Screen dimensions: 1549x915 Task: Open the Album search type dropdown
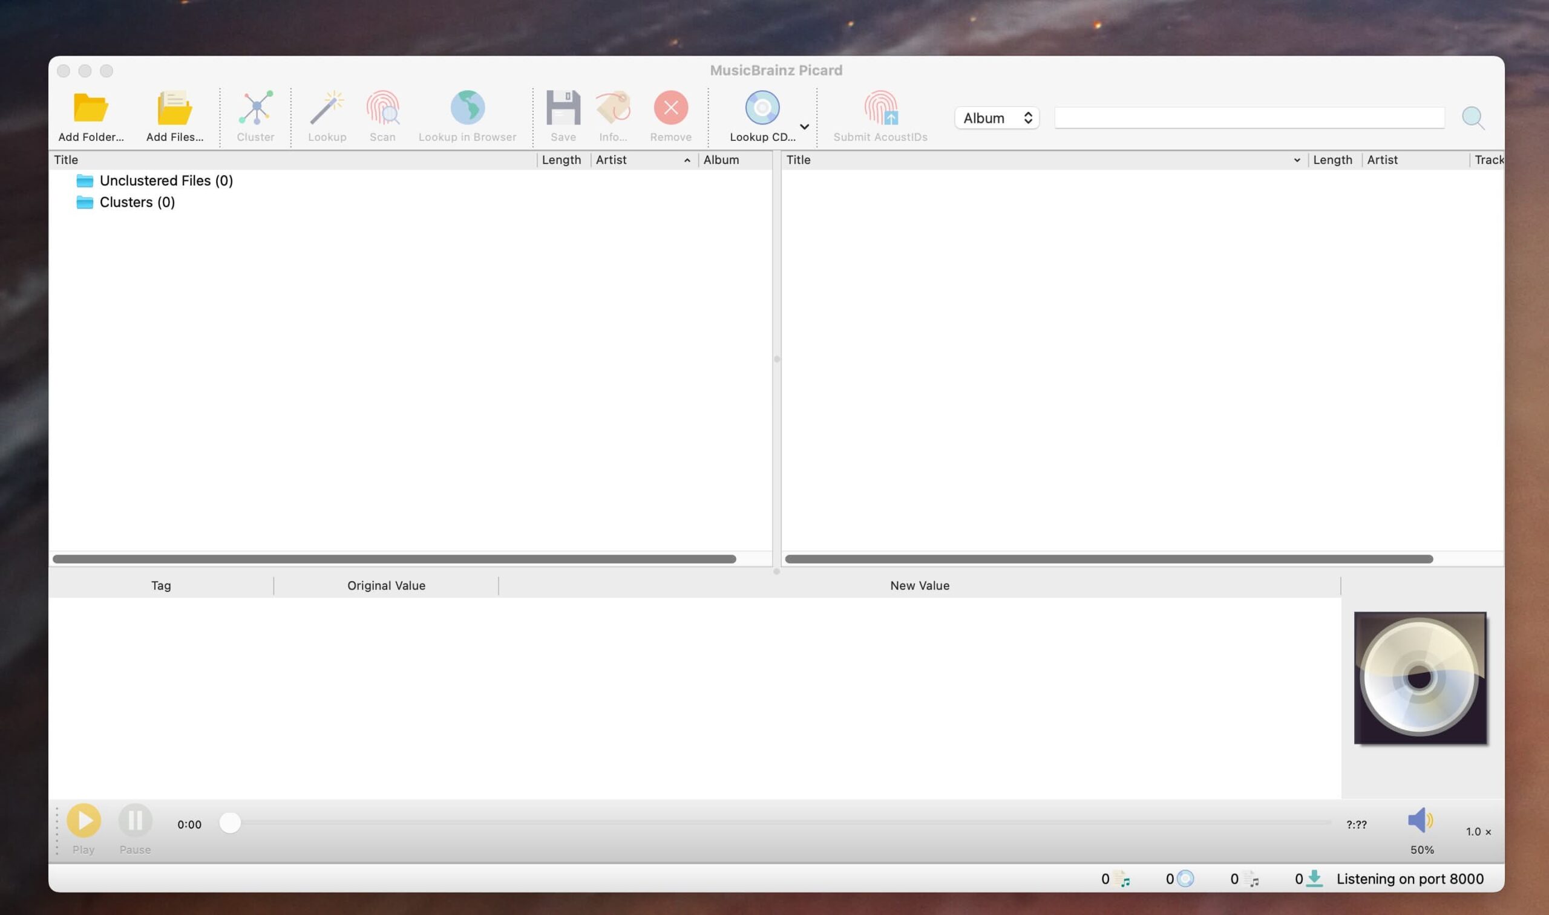997,118
